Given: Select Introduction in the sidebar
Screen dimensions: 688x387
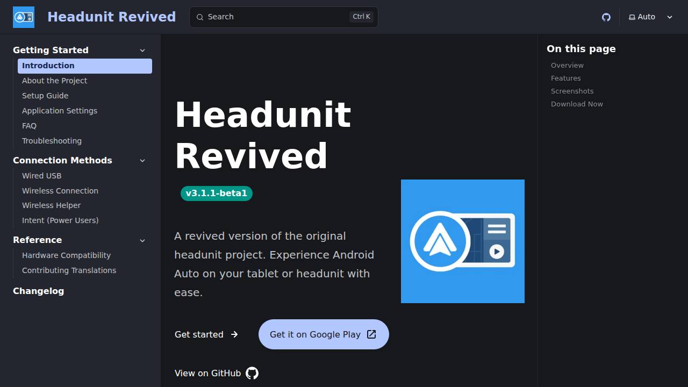Looking at the screenshot, I should [x=85, y=66].
